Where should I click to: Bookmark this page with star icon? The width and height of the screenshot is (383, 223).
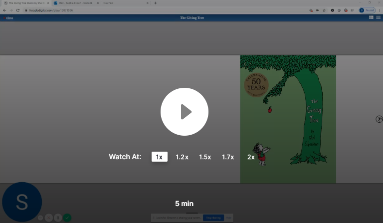point(324,10)
